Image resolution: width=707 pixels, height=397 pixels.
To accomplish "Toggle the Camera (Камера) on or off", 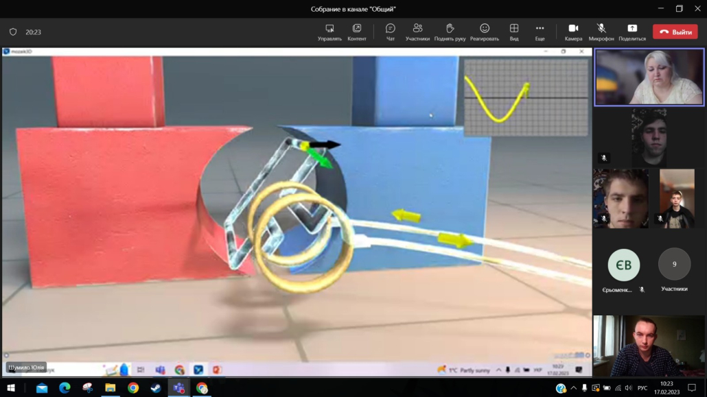I will (573, 32).
